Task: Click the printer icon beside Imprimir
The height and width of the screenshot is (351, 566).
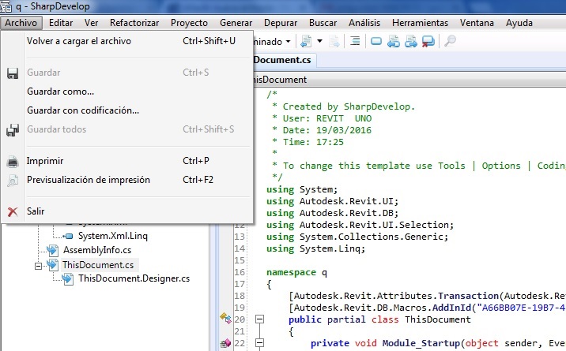Action: (13, 161)
